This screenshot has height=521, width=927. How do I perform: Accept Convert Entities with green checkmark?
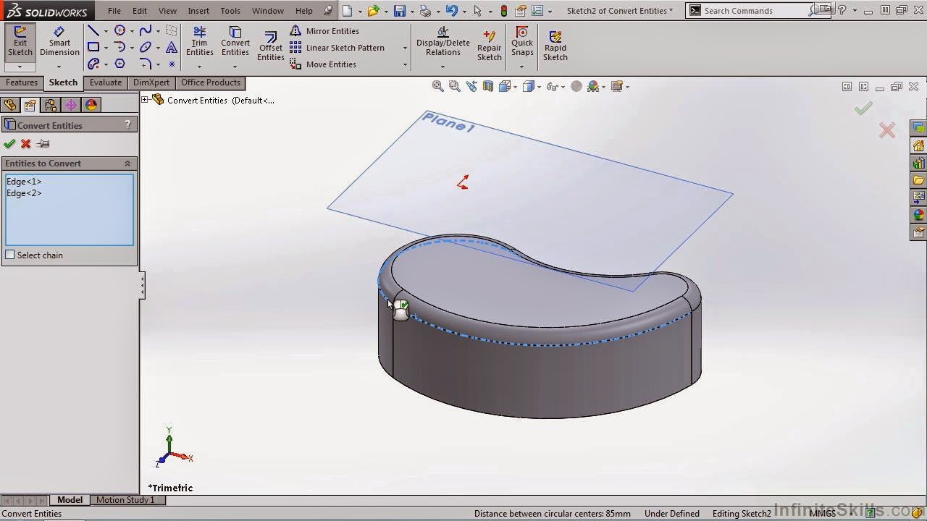tap(9, 144)
